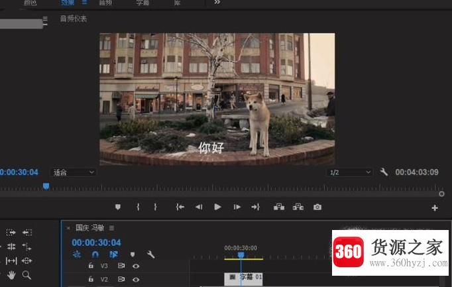
Task: Select the Zoom tool
Action: click(x=27, y=275)
